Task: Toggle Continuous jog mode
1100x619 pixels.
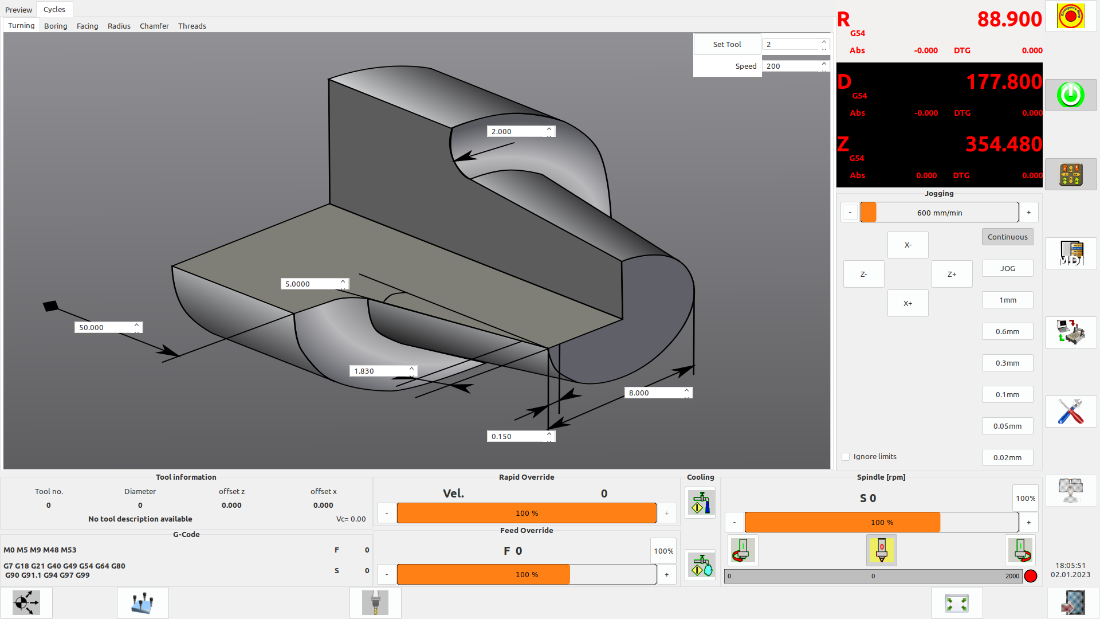Action: click(1007, 237)
